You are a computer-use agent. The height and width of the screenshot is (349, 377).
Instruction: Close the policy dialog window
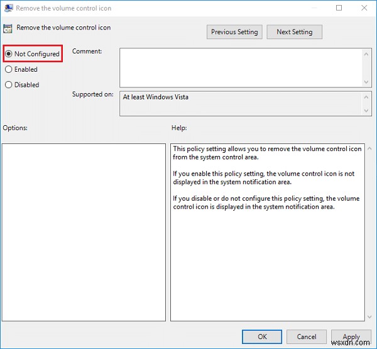364,8
